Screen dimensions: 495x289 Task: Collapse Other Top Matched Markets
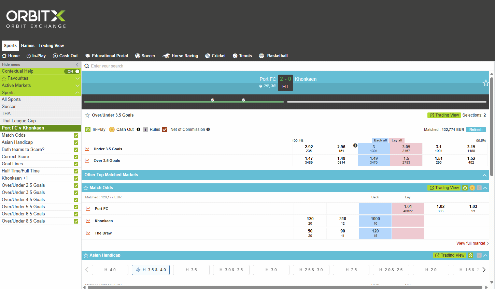tap(484, 175)
